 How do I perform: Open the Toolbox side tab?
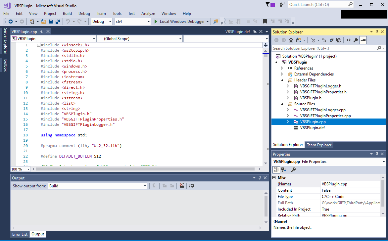[x=5, y=65]
